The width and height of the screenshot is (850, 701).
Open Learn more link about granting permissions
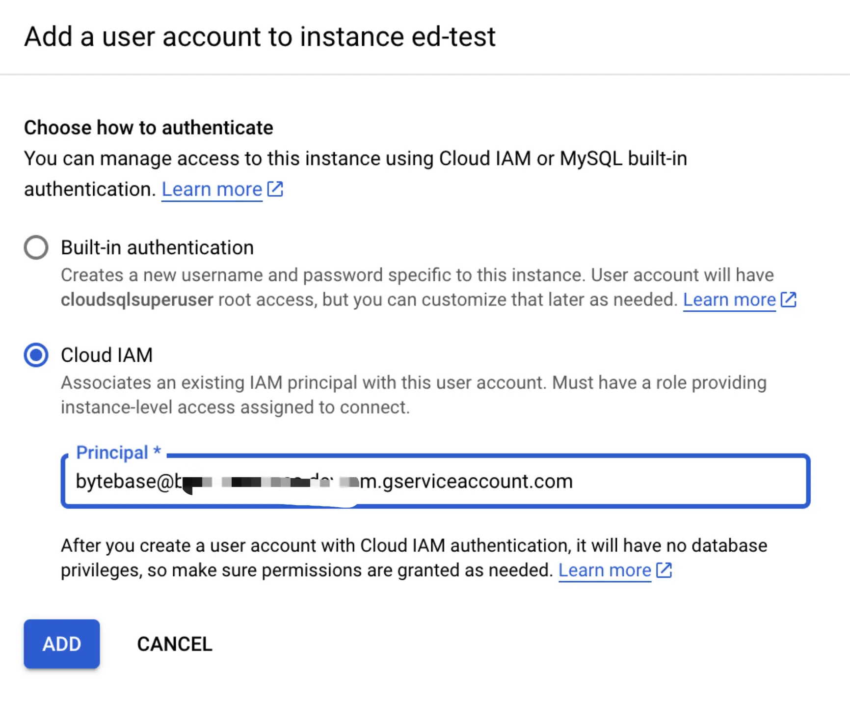click(x=605, y=570)
